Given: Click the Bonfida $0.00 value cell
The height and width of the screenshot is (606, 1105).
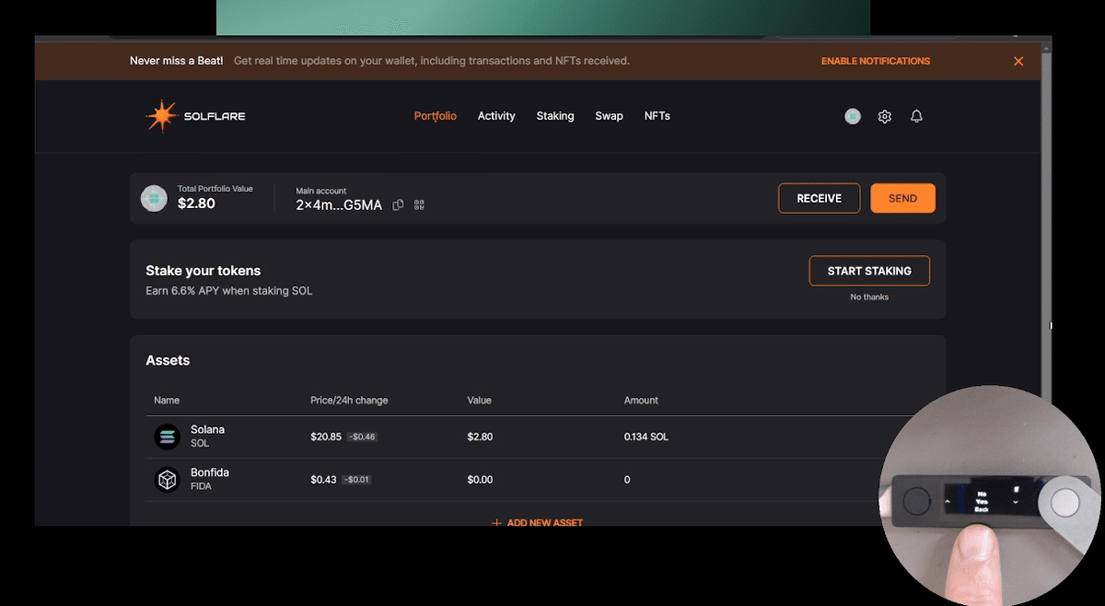Looking at the screenshot, I should click(480, 480).
